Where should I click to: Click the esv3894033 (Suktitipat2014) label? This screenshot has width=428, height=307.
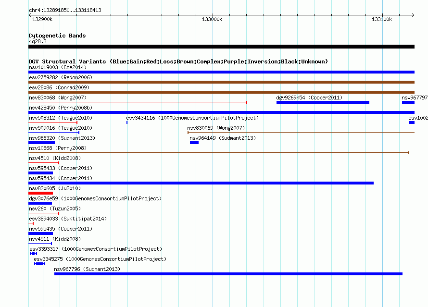point(68,219)
